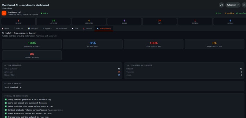The width and height of the screenshot is (246, 118).
Task: Click the checkmark for human moderators review commitment
Action: pyautogui.click(x=6, y=113)
